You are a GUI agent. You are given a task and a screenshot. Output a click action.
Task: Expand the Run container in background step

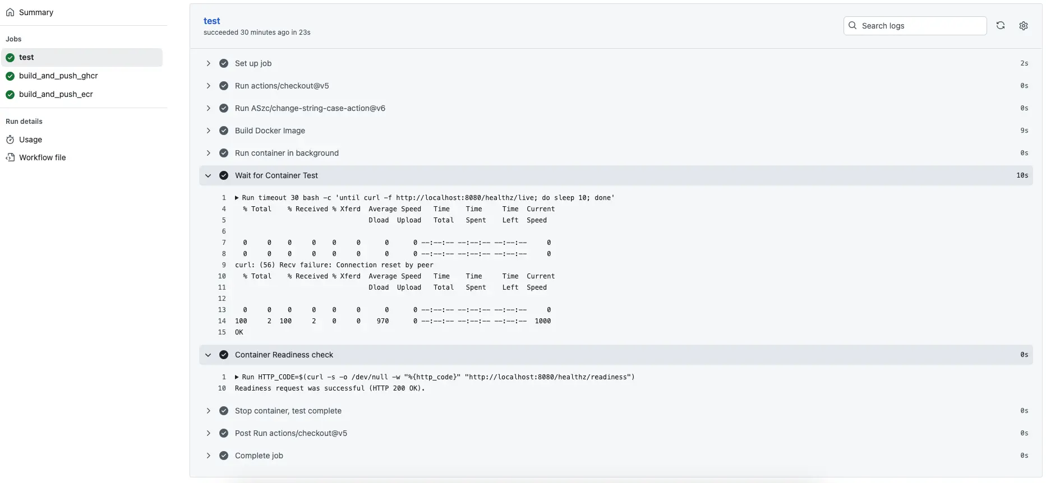pyautogui.click(x=208, y=153)
